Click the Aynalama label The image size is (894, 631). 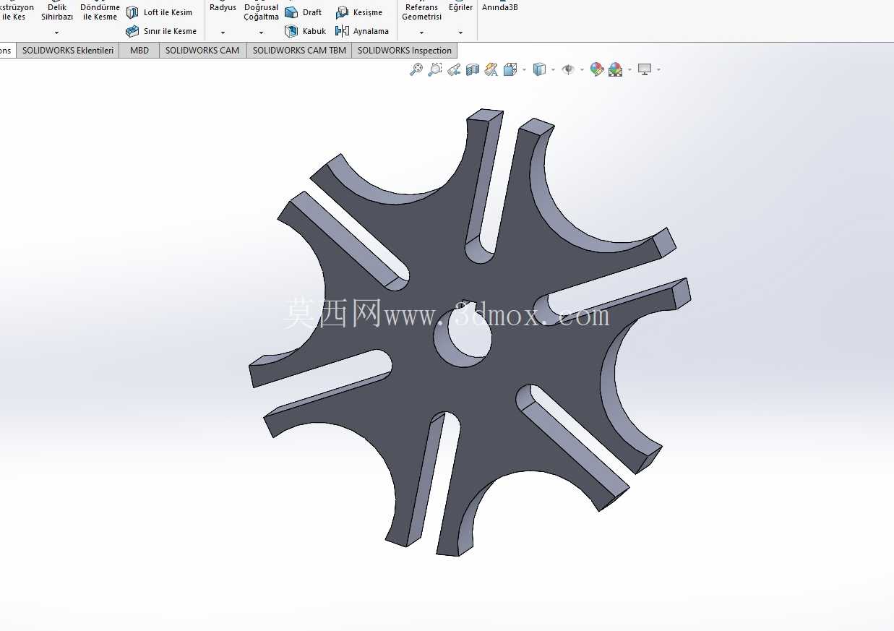pyautogui.click(x=371, y=31)
